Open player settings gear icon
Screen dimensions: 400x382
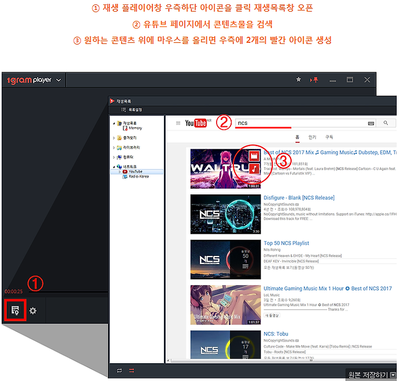pos(33,310)
